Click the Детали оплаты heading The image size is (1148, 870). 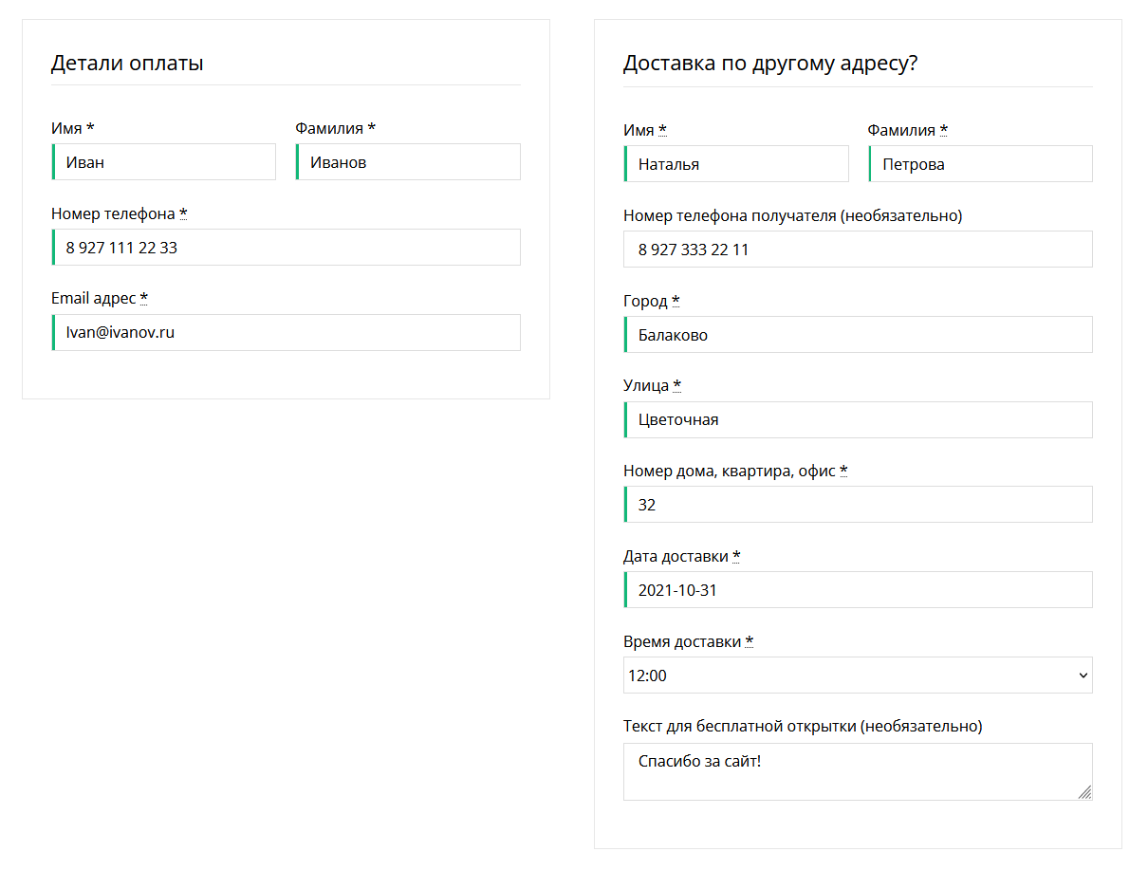127,64
